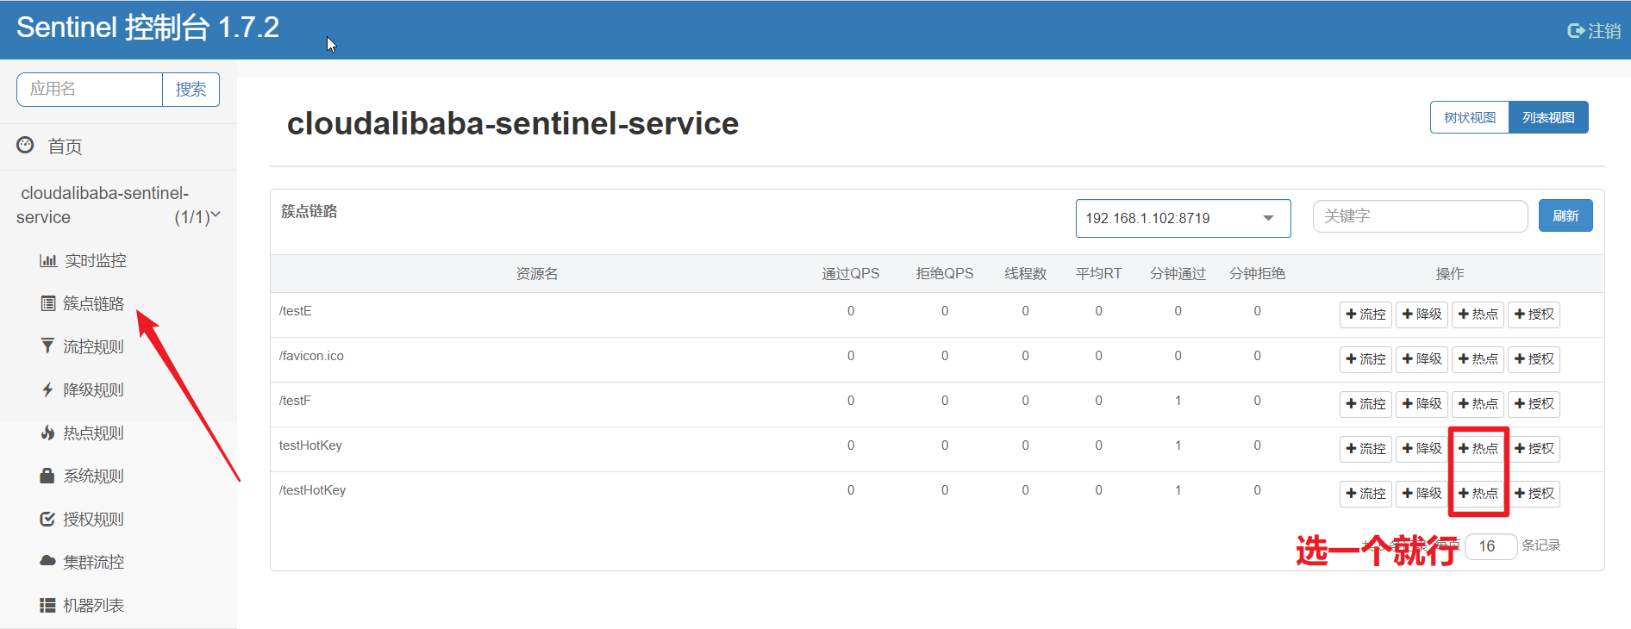
Task: Click the flame icon beside 热点规则
Action: (x=48, y=433)
